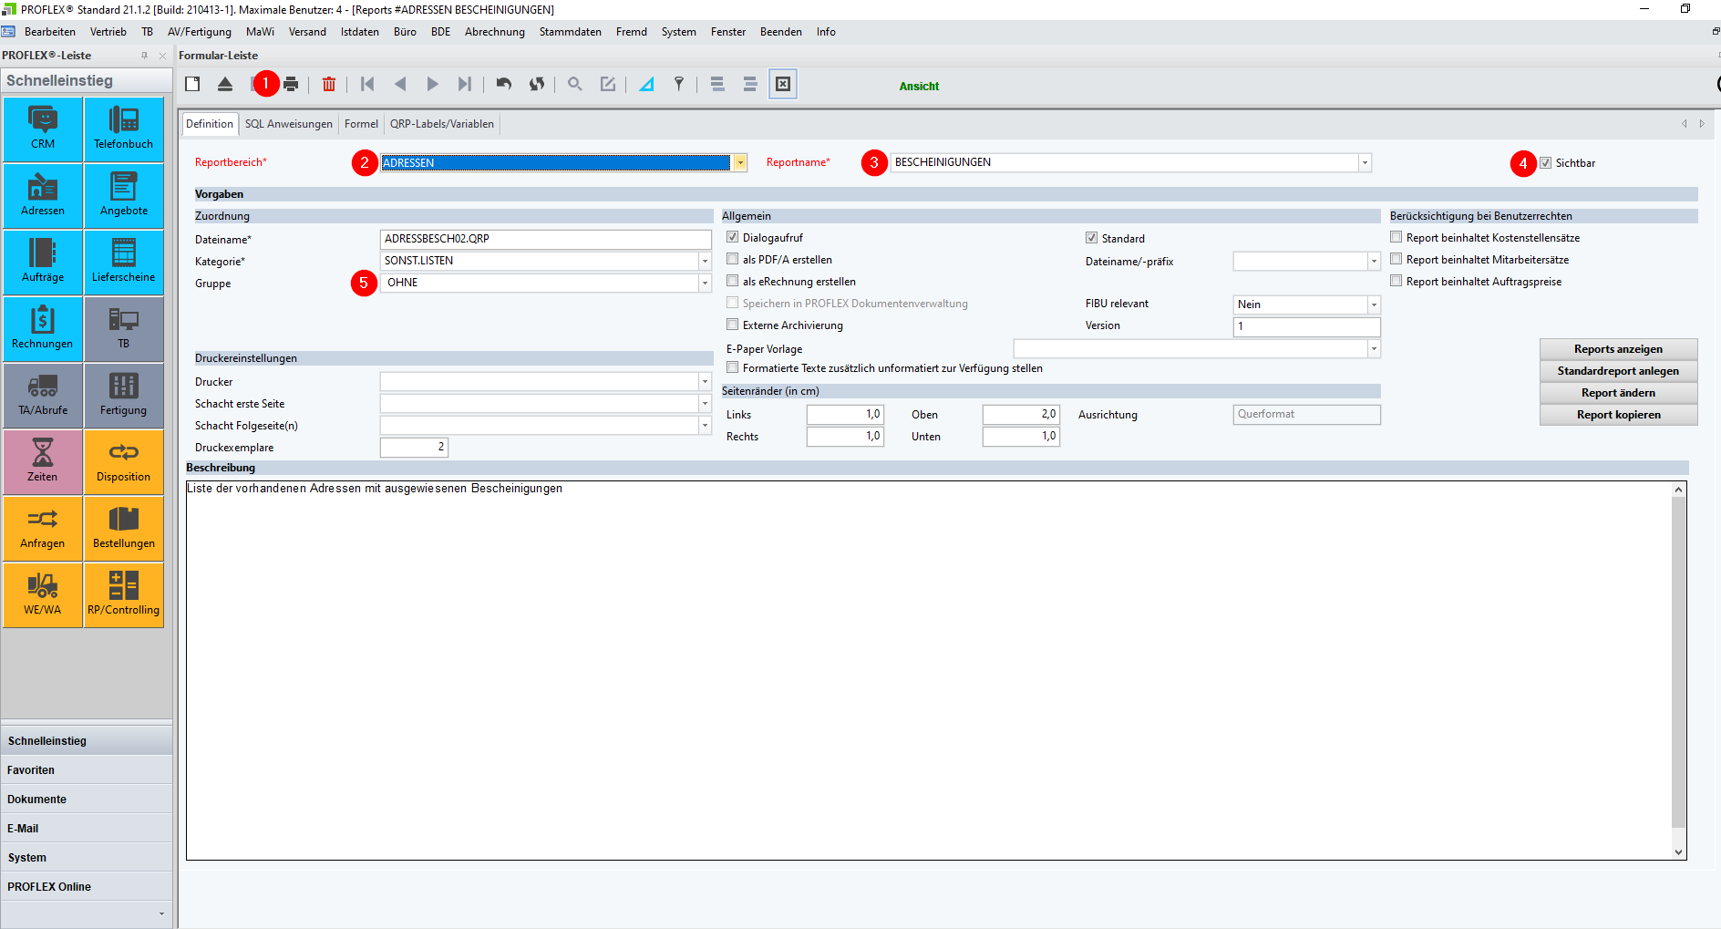
Task: Jump to the first record
Action: [367, 85]
